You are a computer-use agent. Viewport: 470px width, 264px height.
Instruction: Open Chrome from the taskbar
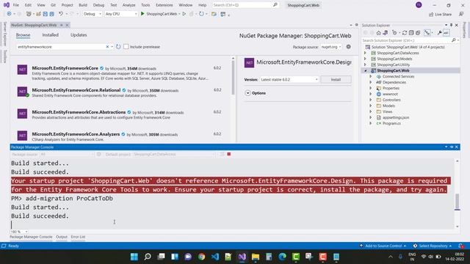[201, 257]
